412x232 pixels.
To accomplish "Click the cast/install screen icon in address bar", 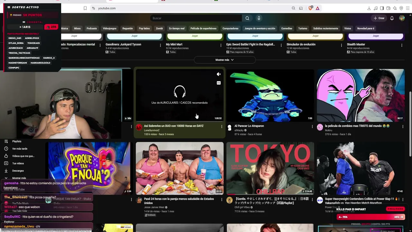I will pos(301,8).
